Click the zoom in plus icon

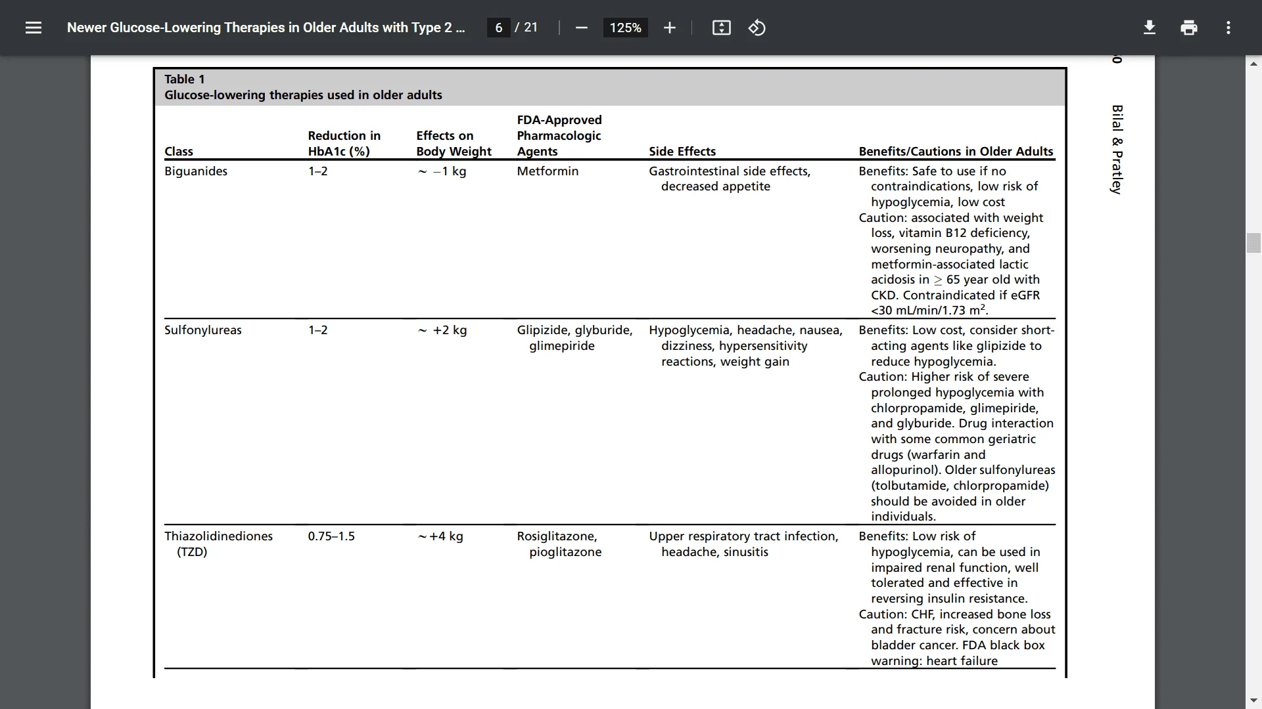click(x=669, y=28)
